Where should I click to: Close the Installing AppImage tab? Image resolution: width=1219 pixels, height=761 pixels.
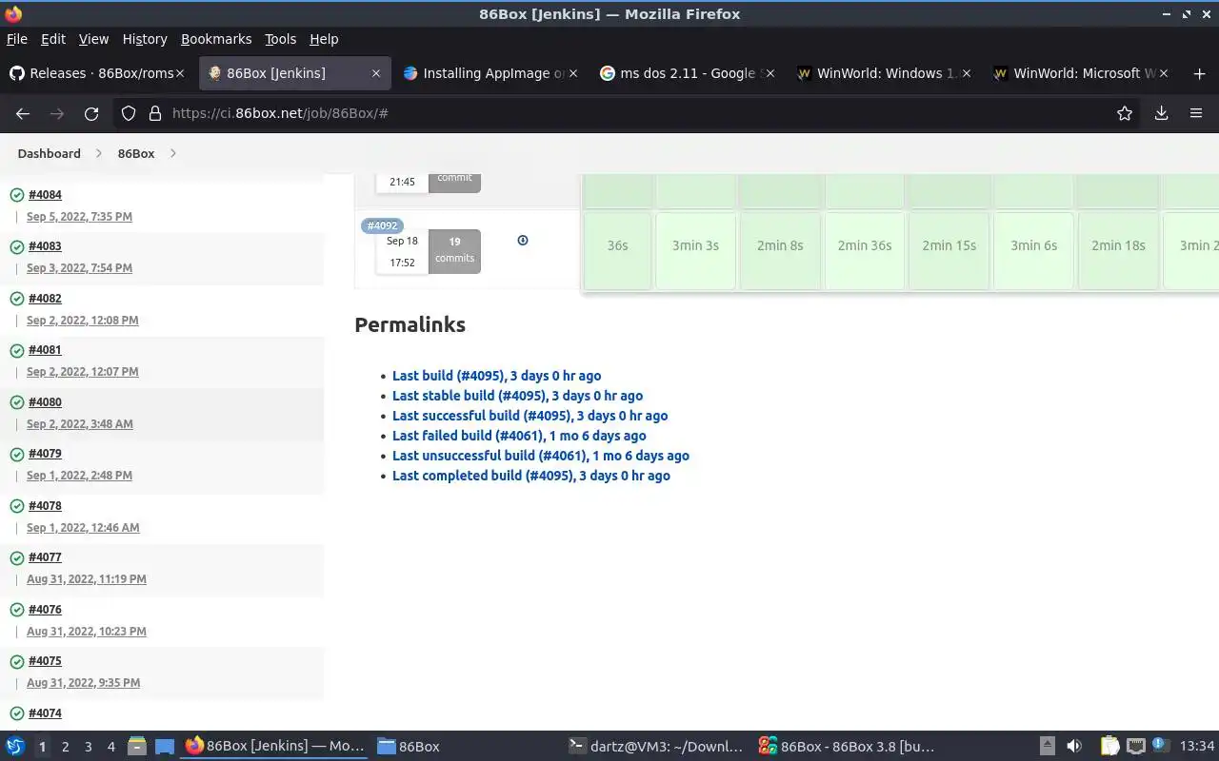pos(573,73)
